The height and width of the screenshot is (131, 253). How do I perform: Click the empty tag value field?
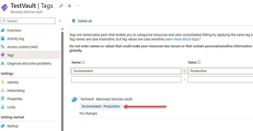[220, 79]
